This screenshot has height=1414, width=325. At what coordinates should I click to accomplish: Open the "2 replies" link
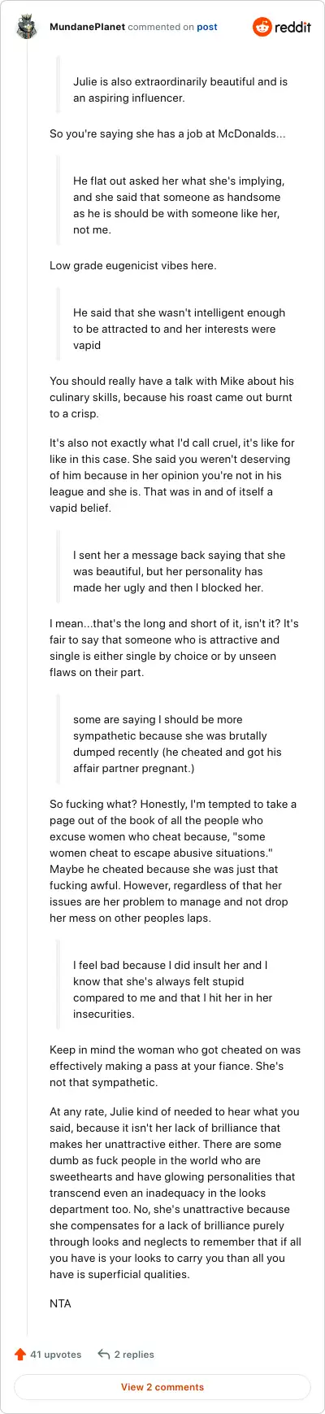(x=134, y=1355)
